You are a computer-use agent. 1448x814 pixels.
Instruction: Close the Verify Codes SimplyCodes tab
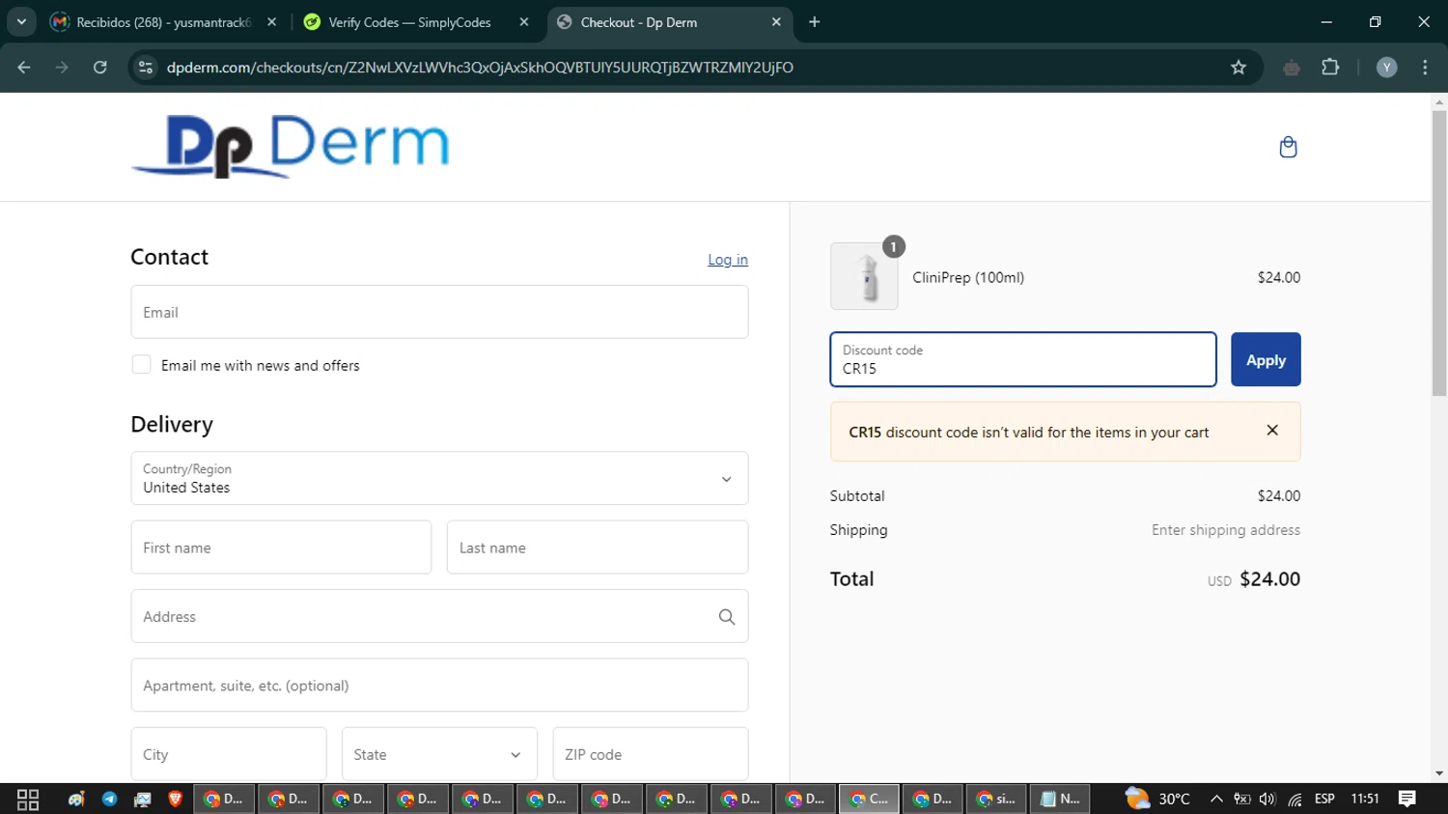(x=524, y=21)
